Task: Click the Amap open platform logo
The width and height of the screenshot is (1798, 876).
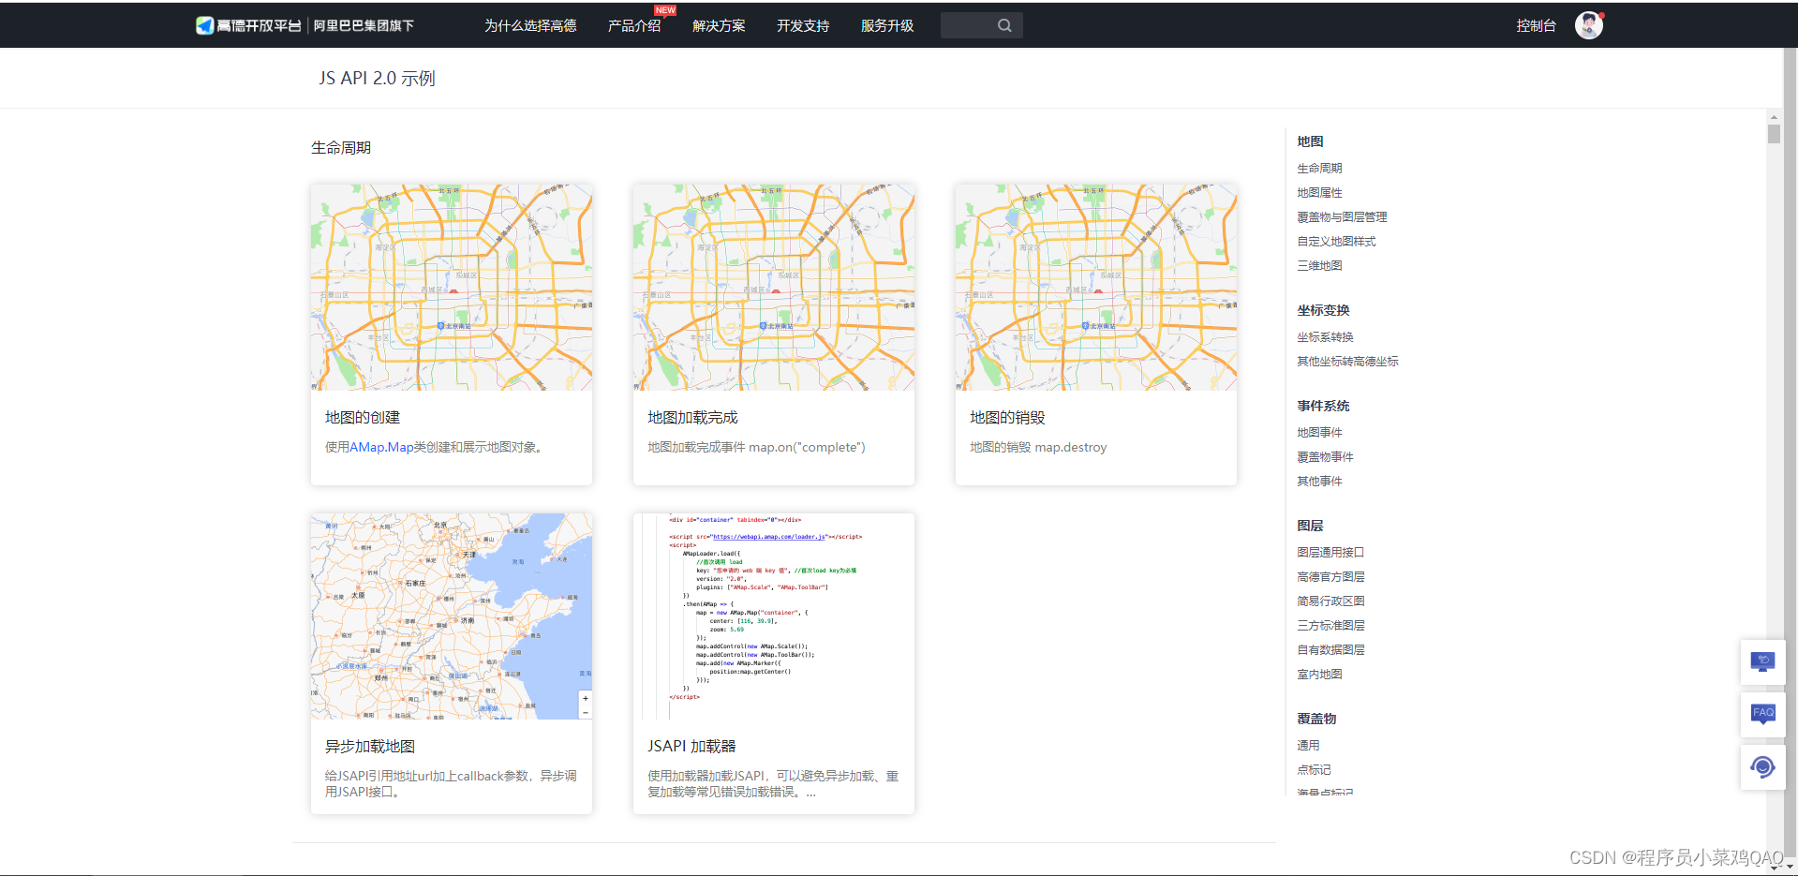Action: click(x=305, y=25)
